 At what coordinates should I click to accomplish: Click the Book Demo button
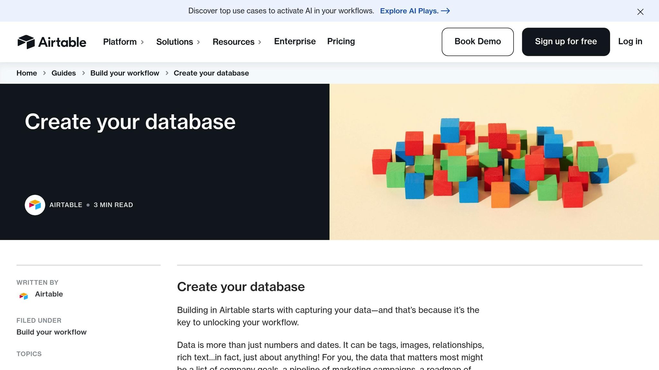click(478, 41)
